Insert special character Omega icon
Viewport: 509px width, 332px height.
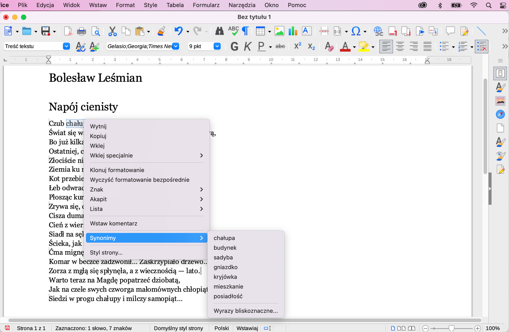click(356, 31)
